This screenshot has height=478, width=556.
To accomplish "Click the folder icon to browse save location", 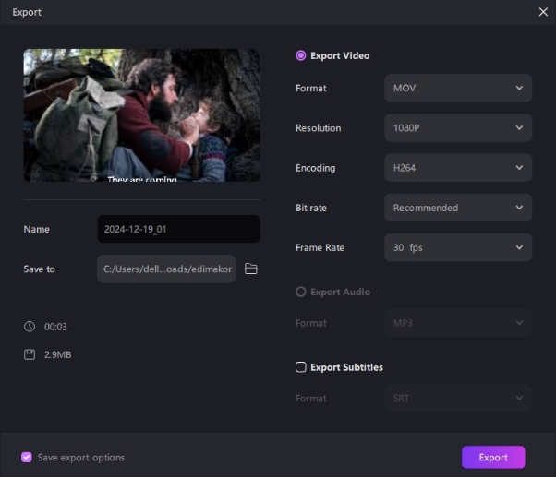I will pos(250,269).
